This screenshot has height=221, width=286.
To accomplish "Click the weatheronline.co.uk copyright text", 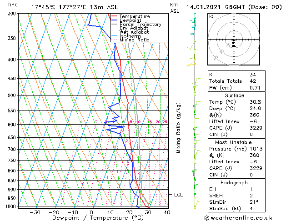I will pyautogui.click(x=238, y=218).
